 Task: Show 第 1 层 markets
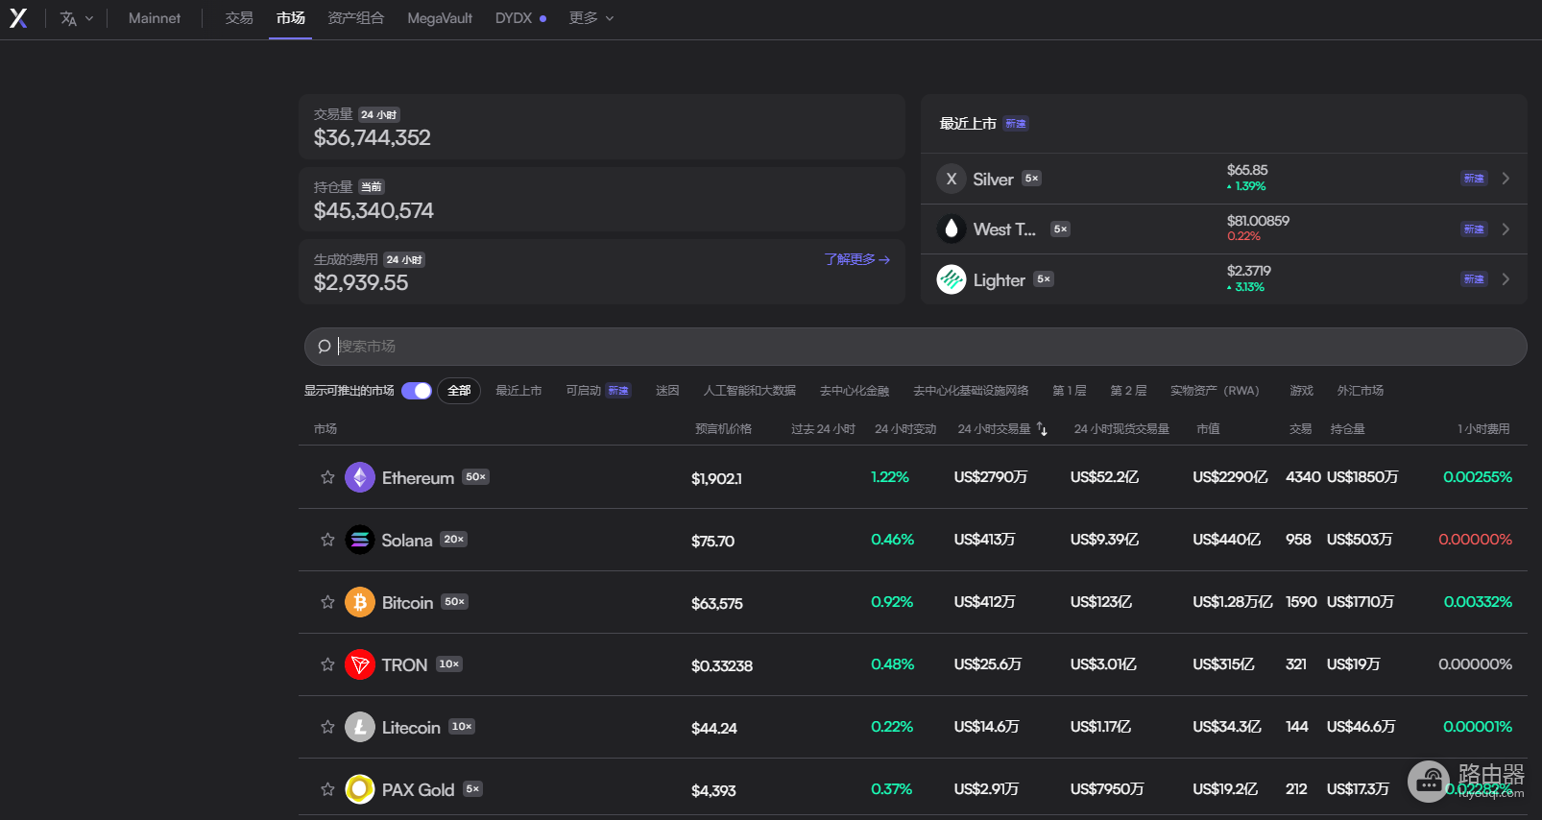1070,391
